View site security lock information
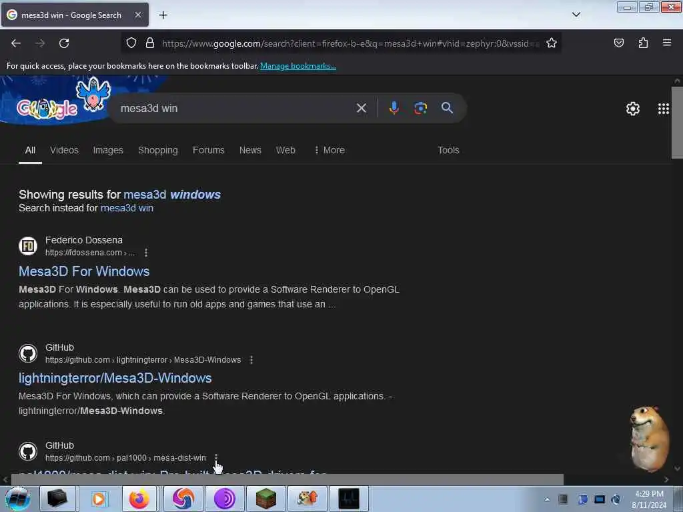Viewport: 683px width, 512px height. (x=150, y=43)
